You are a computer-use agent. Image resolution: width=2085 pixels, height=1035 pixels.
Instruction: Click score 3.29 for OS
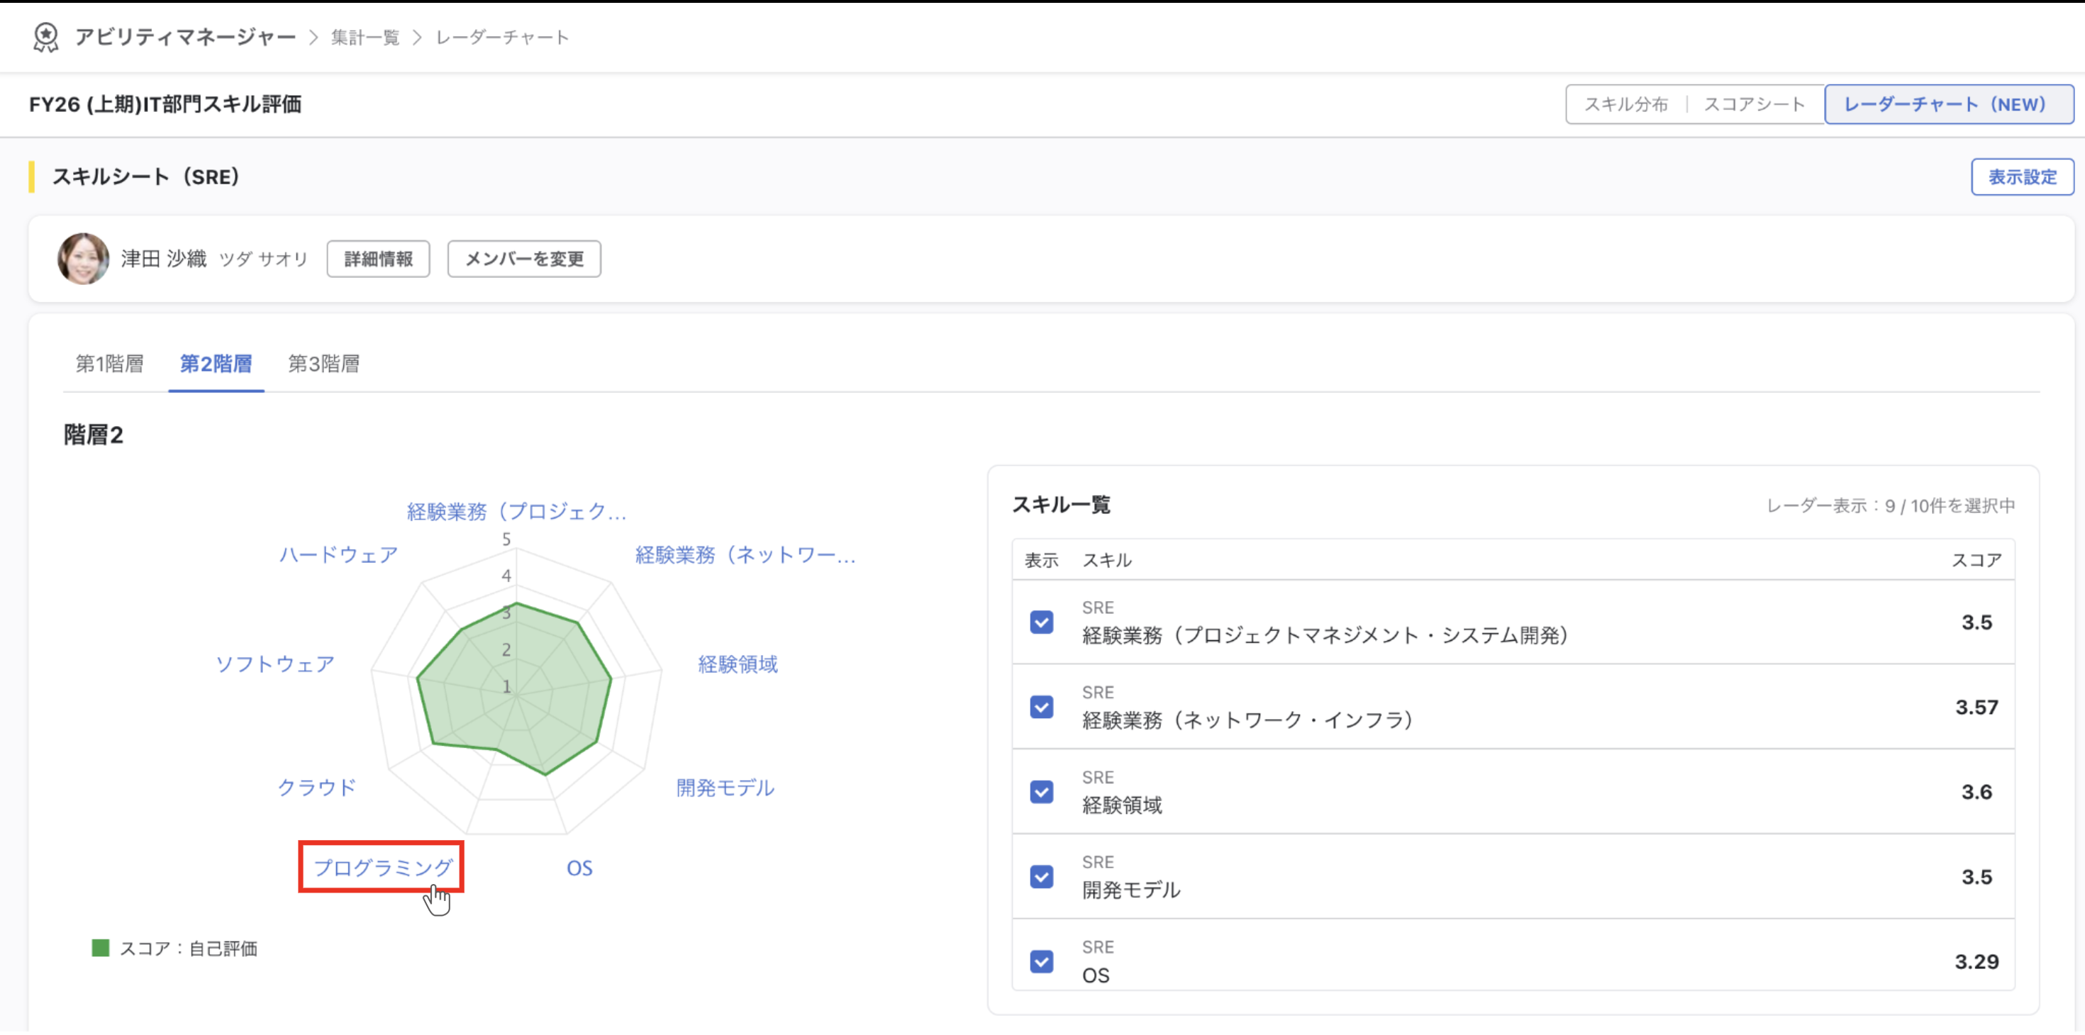(1976, 963)
